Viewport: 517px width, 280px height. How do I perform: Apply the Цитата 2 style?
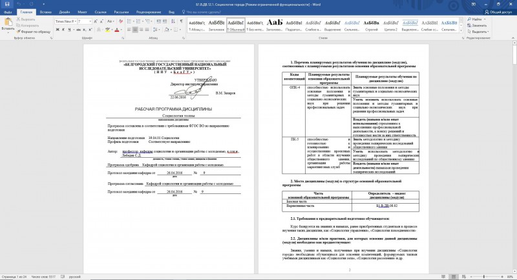coord(391,25)
